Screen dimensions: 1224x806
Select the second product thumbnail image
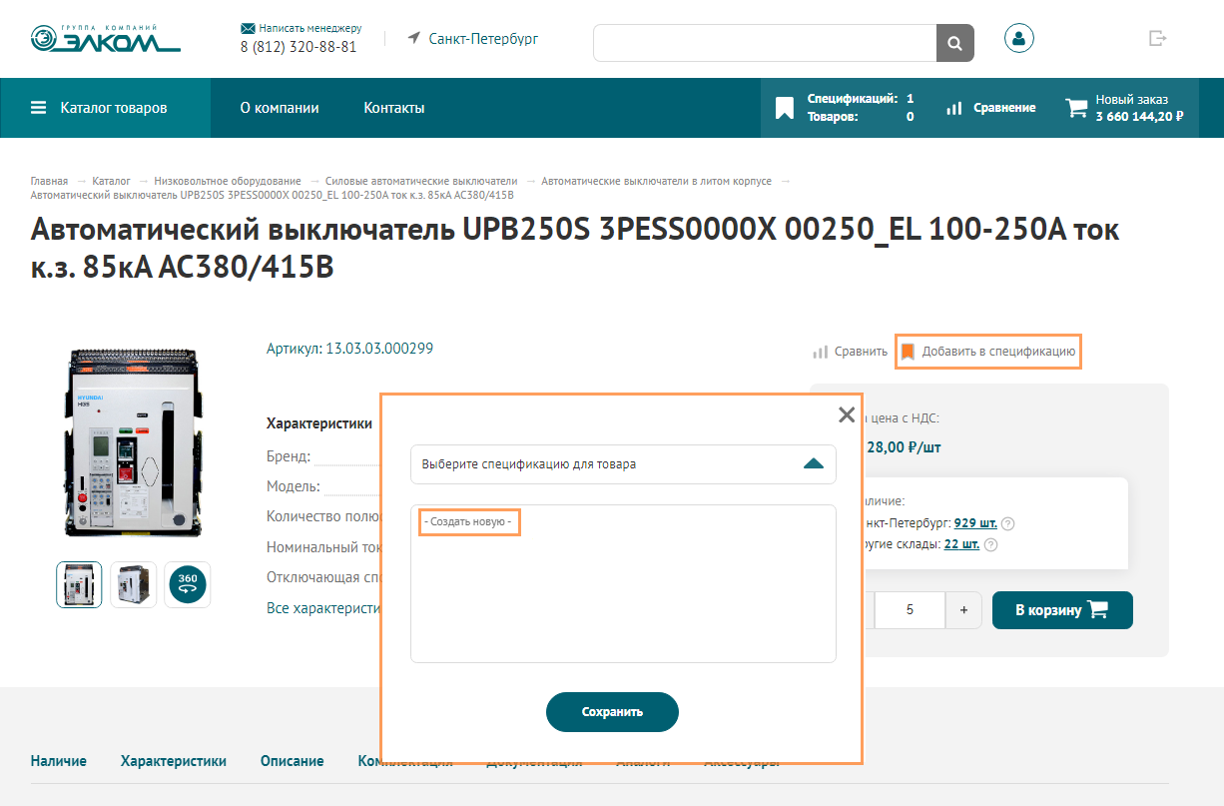pos(133,584)
